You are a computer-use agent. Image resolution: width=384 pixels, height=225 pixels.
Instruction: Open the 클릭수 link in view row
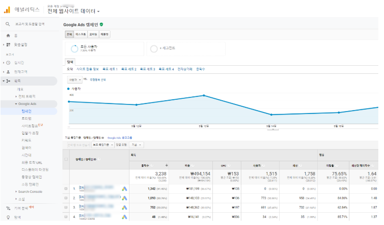[201, 69]
